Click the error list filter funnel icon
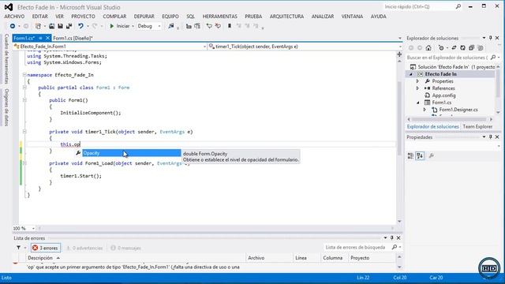505x284 pixels. coord(19,248)
